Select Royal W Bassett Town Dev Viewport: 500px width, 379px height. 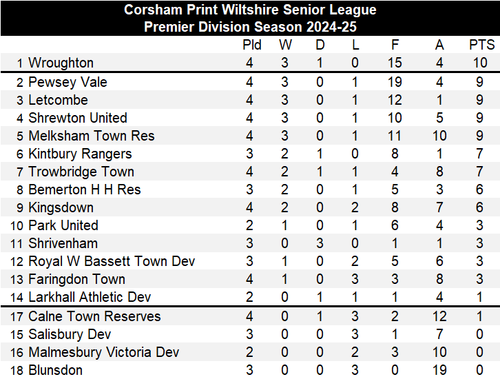[112, 261]
